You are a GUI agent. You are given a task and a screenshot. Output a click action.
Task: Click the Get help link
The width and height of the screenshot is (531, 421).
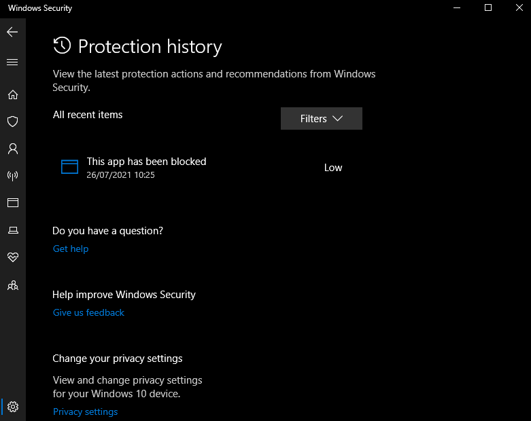71,249
